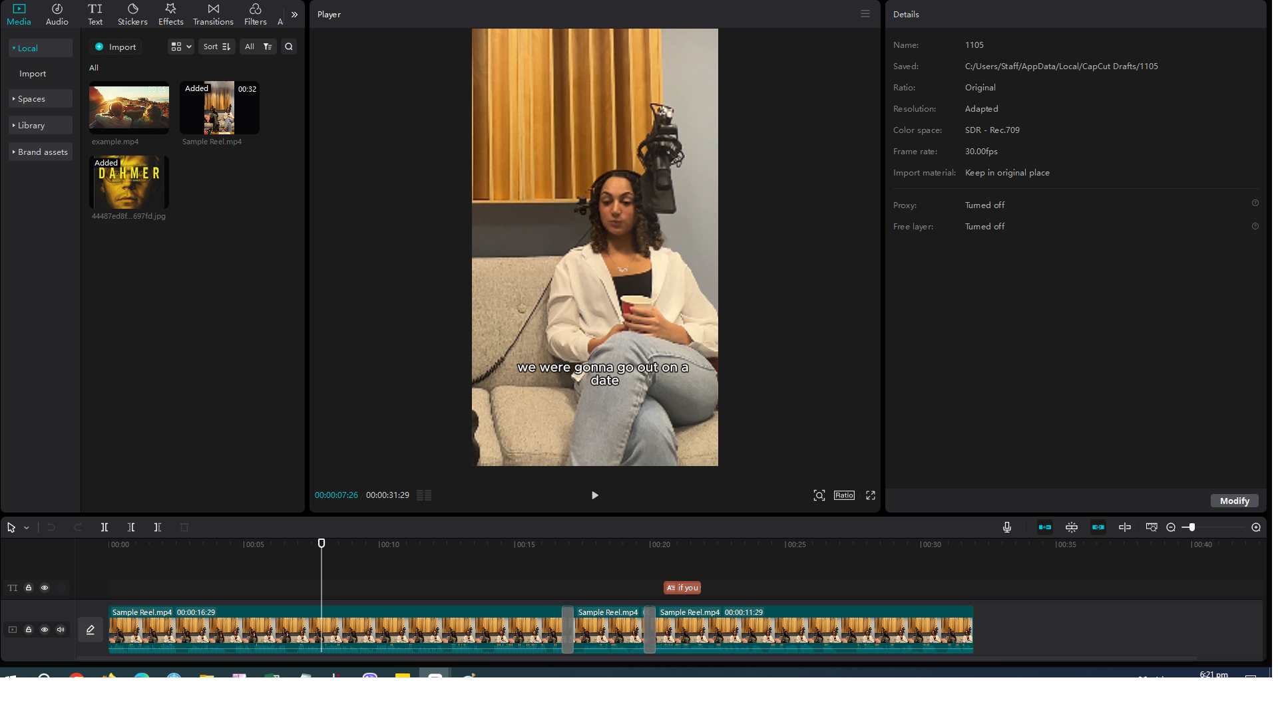Click the Import media button
The image size is (1278, 718).
(x=116, y=47)
